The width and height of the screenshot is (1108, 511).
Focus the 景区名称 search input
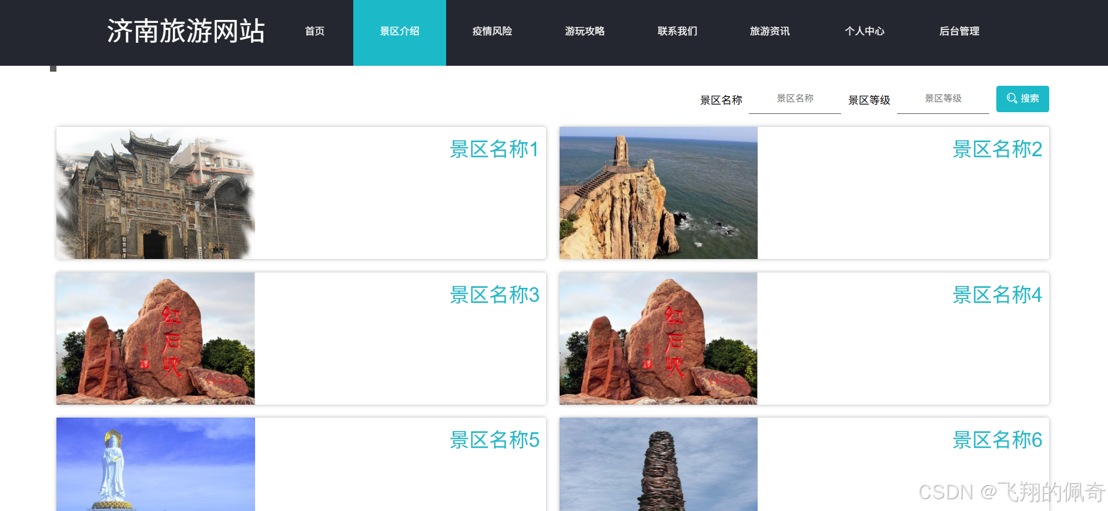pos(795,99)
